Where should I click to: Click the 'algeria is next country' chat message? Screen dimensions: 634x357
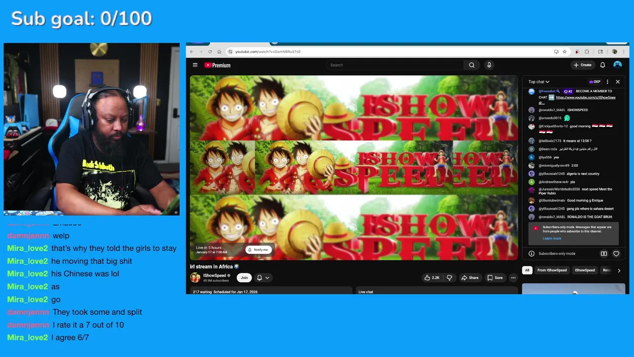point(583,174)
